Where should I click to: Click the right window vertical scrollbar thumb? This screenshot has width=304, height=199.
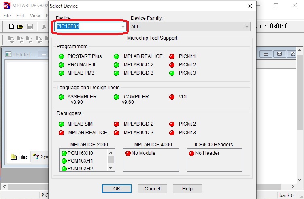pyautogui.click(x=300, y=92)
